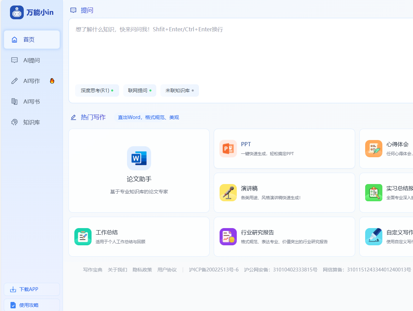Screen dimensions: 413x311
Task: Click the 实习总结报告 green icon
Action: click(374, 193)
